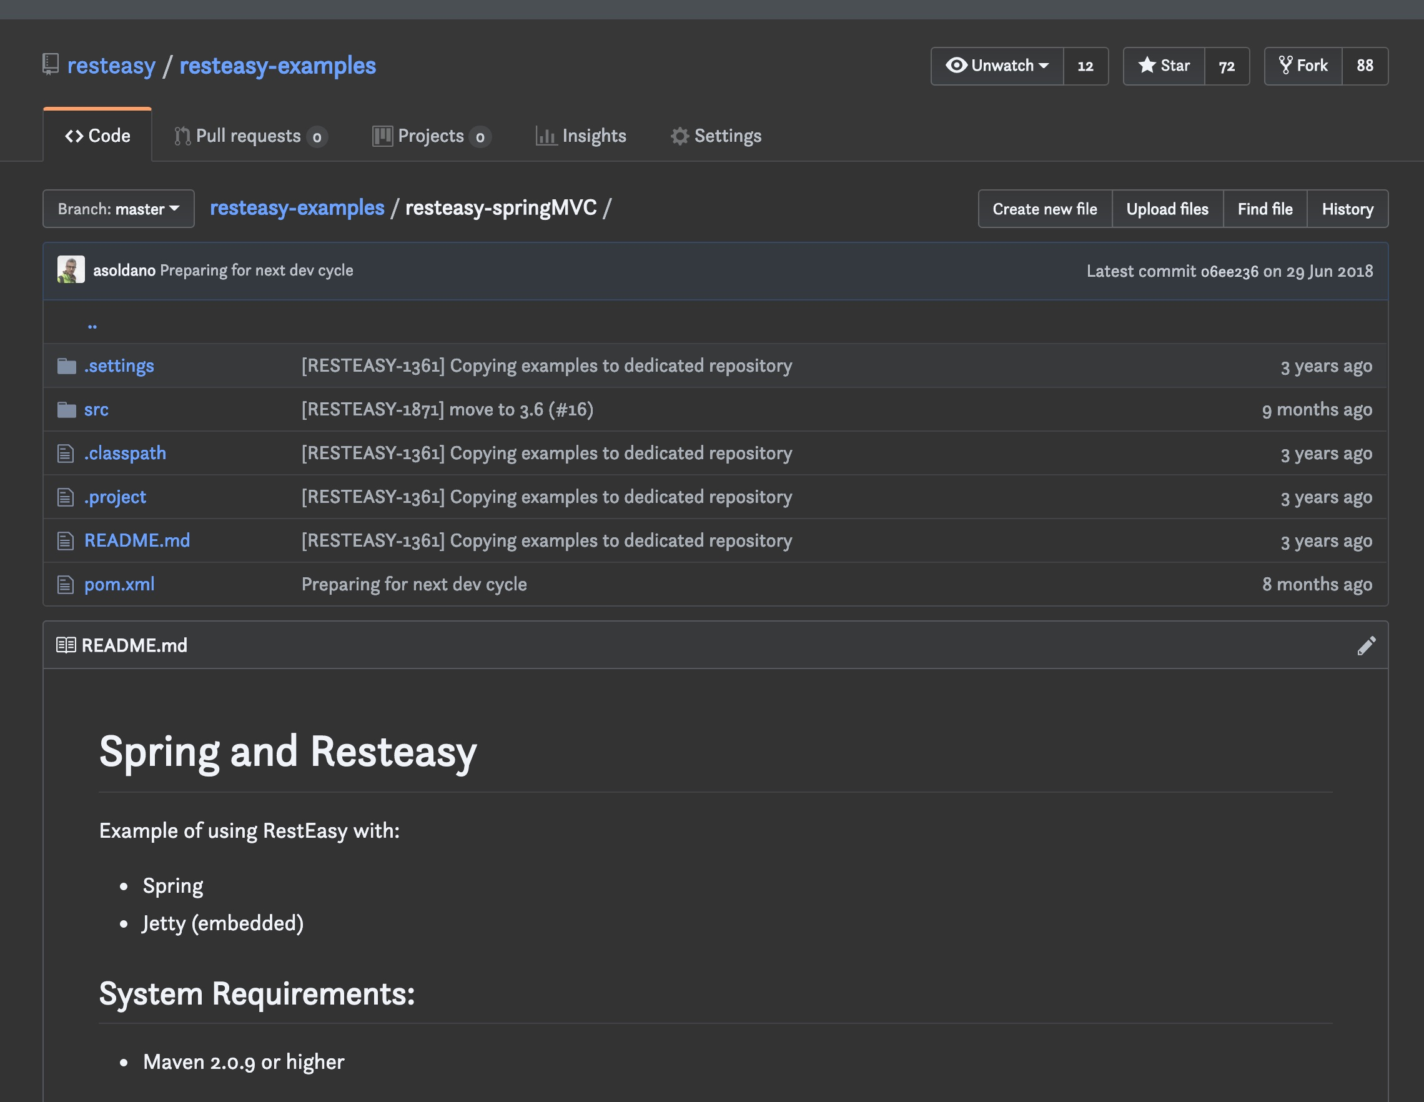Open the stargazers count 72

1227,66
